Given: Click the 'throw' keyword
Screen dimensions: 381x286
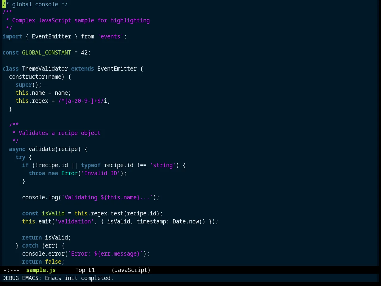Looking at the screenshot, I should [x=37, y=173].
